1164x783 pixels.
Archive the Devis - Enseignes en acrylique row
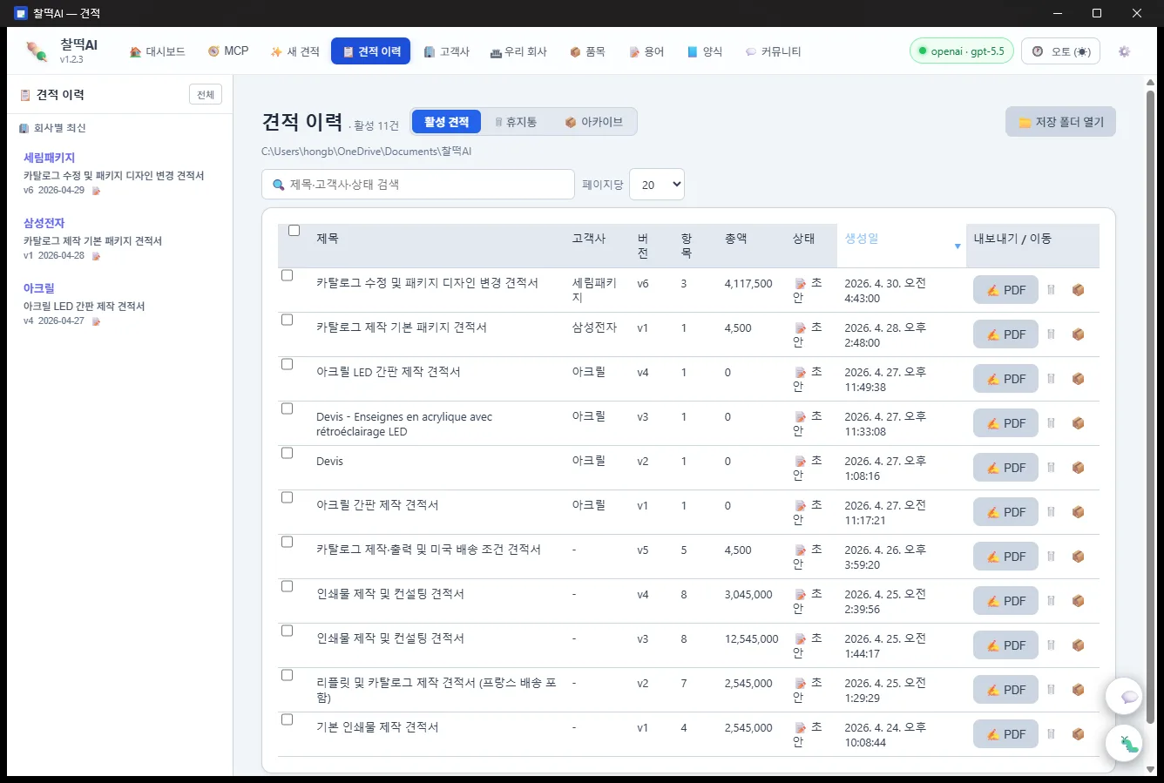[x=1078, y=423]
